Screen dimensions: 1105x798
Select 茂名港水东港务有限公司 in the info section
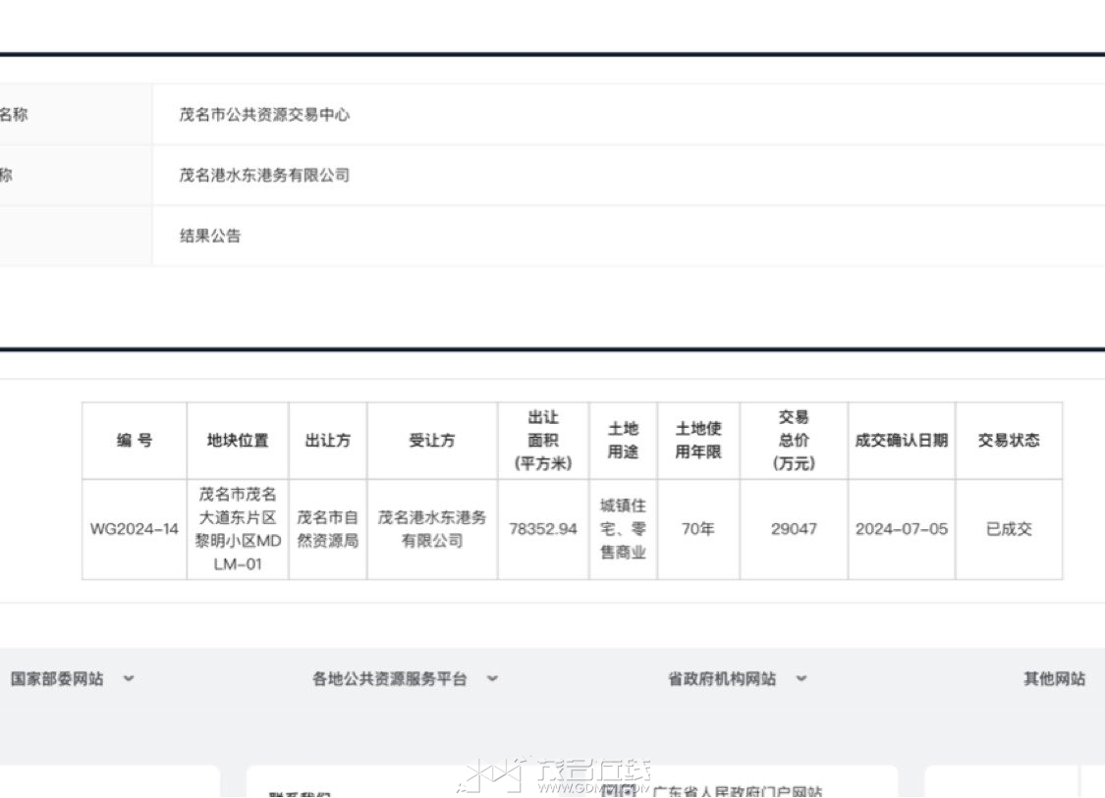[x=264, y=175]
